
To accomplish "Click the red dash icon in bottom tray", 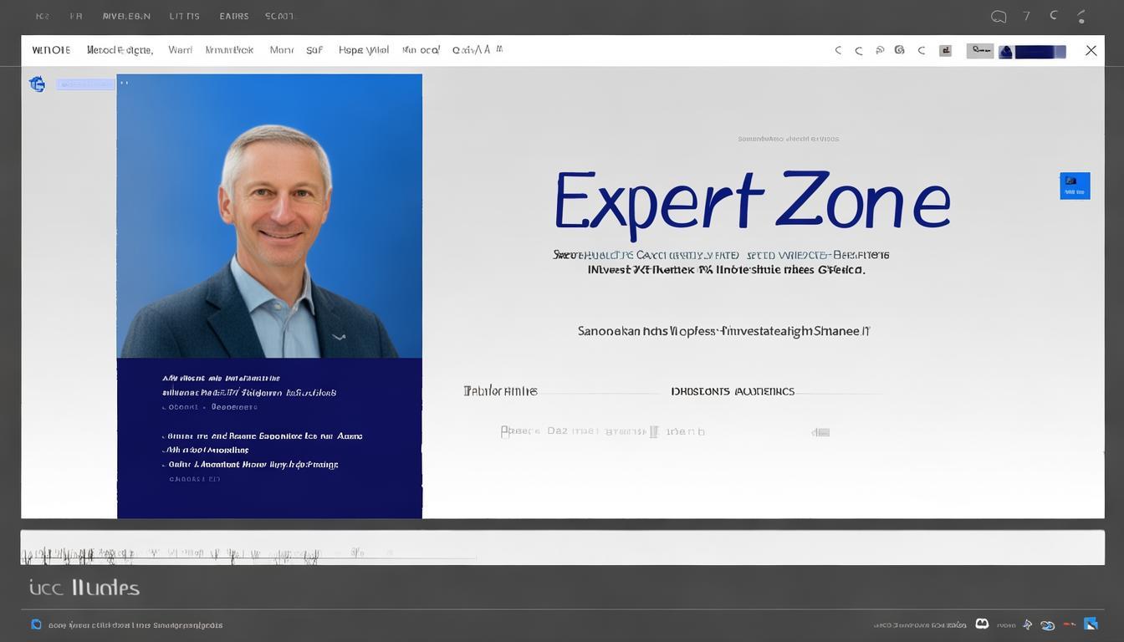I will tap(1069, 624).
